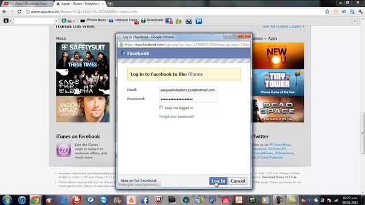Screen dimensions: 365x205
Task: Open the Downloads toolbar bookmark
Action: coord(152,20)
